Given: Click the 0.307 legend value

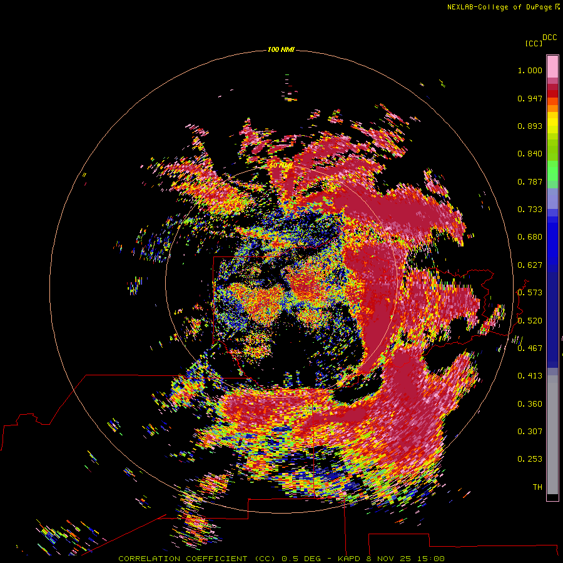Looking at the screenshot, I should coord(530,432).
